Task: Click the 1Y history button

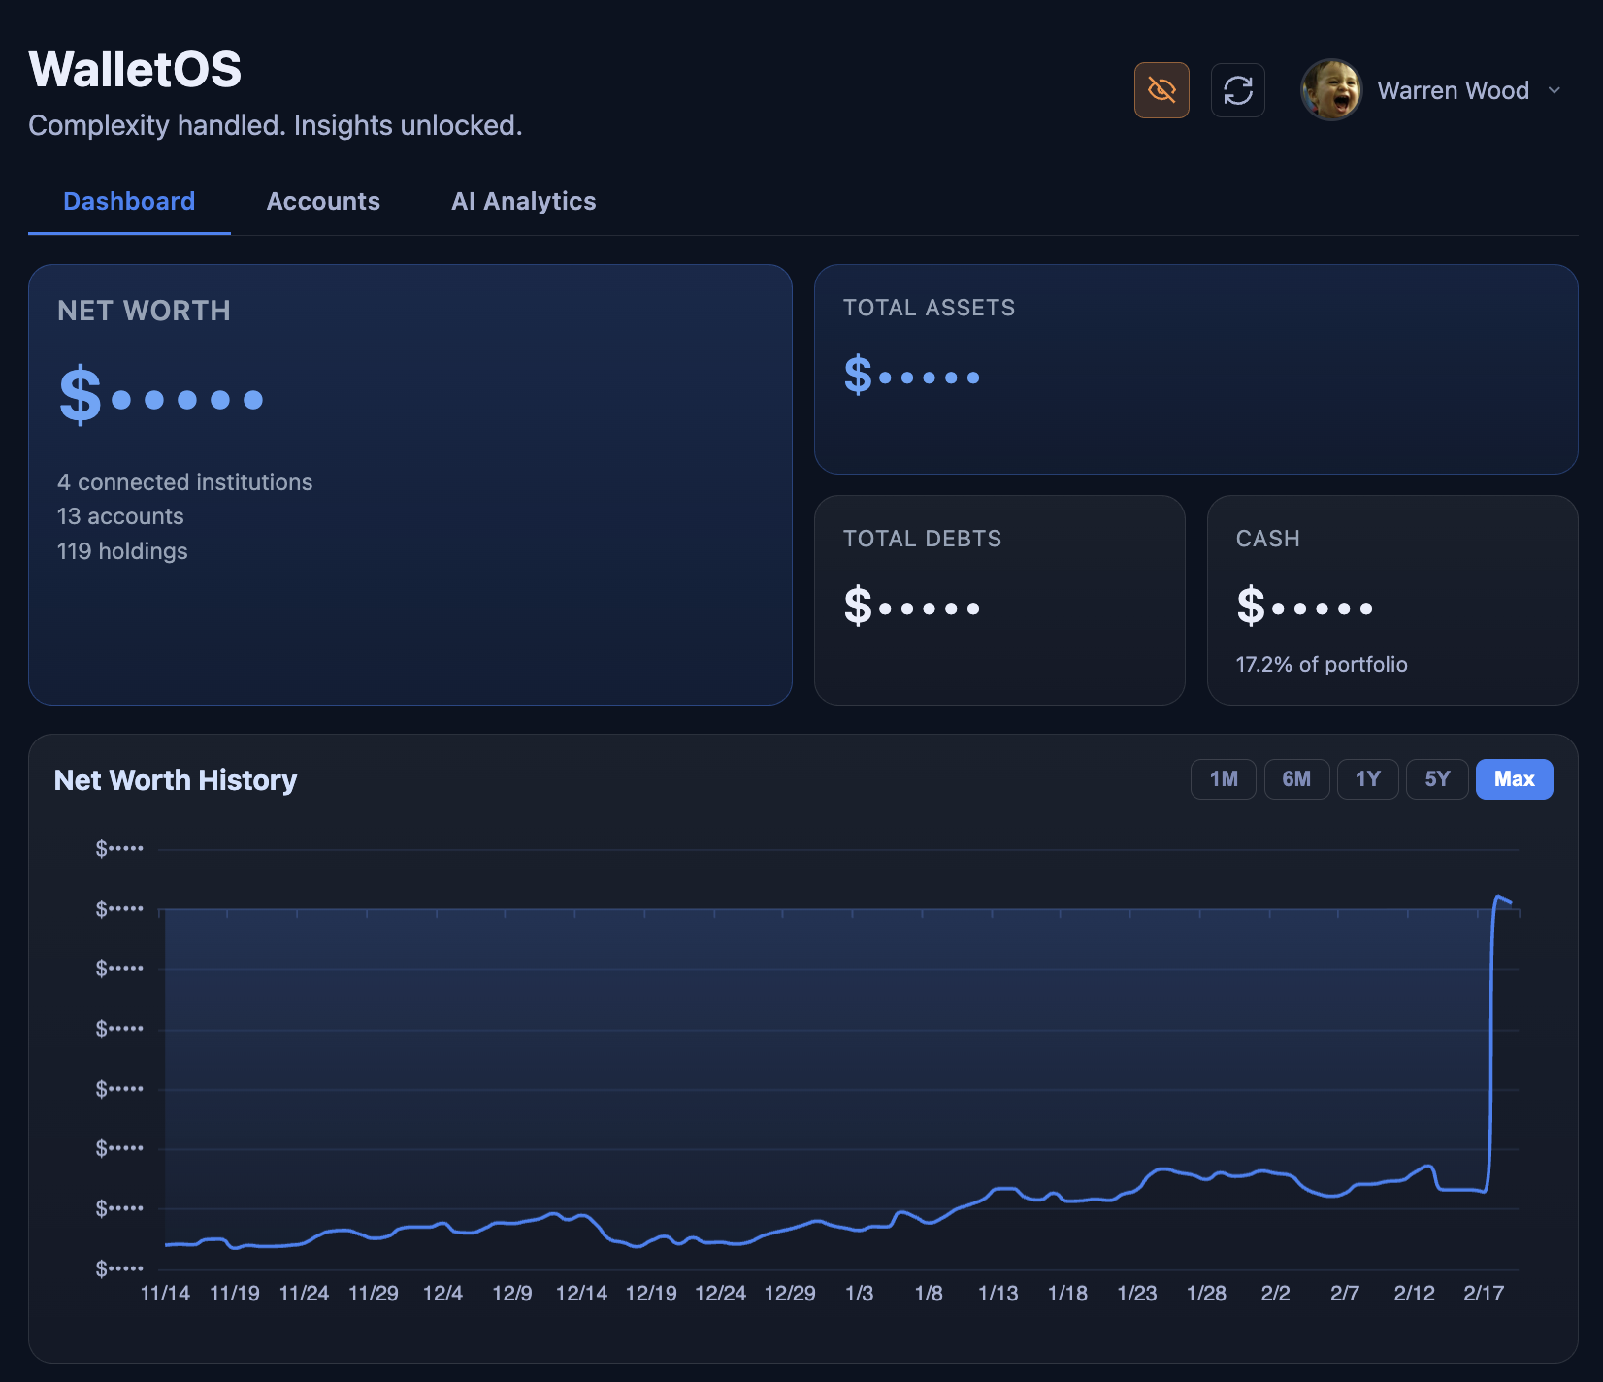Action: (x=1367, y=778)
